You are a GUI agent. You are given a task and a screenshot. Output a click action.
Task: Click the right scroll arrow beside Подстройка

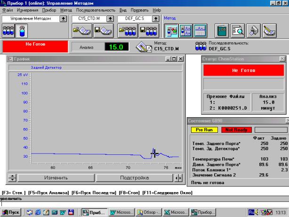(x=180, y=178)
